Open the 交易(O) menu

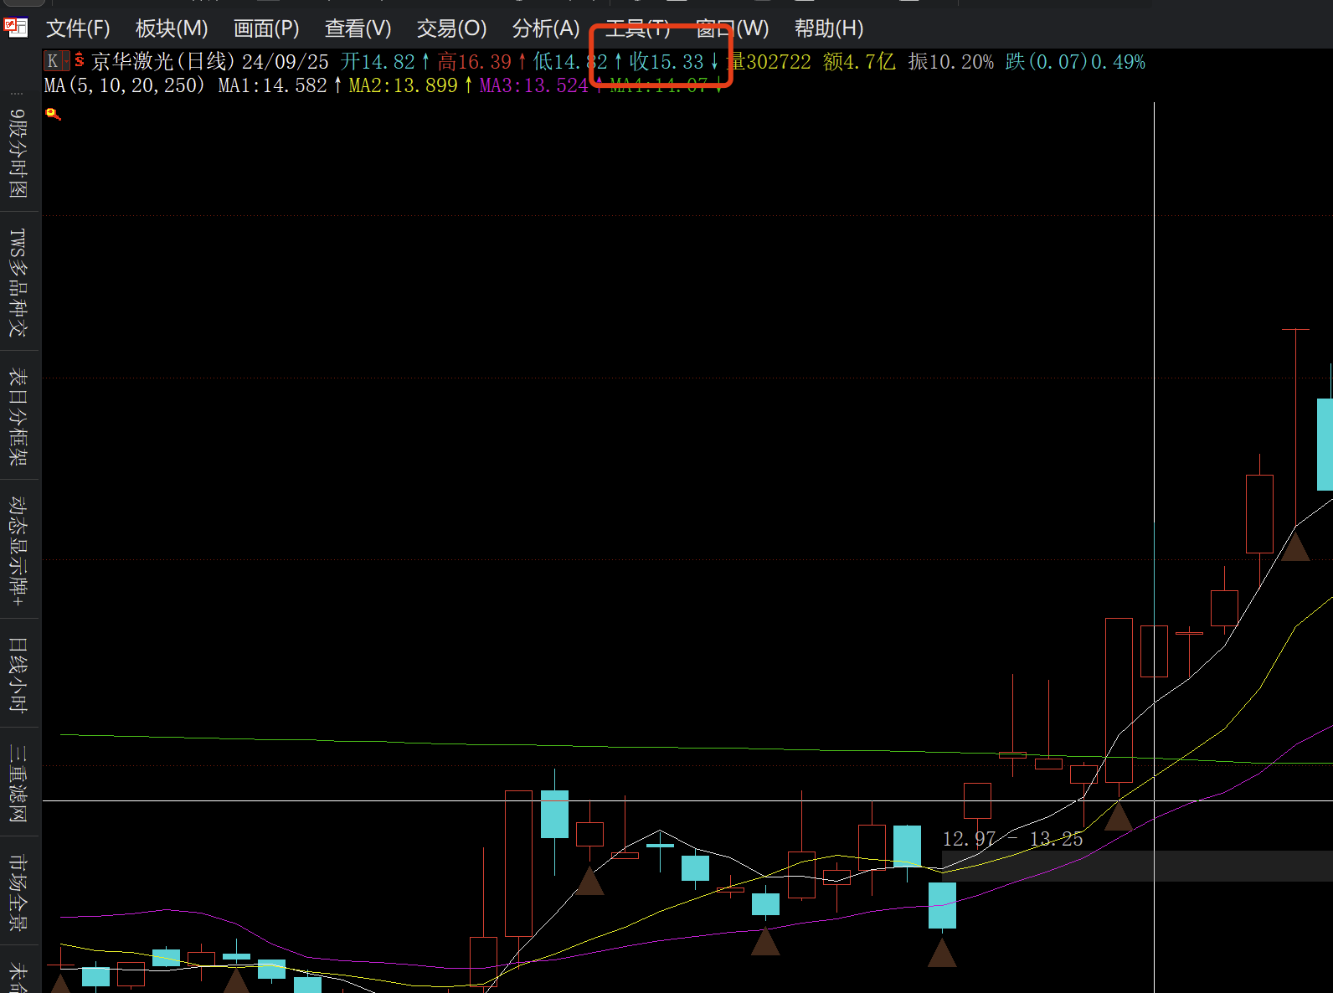[x=451, y=28]
